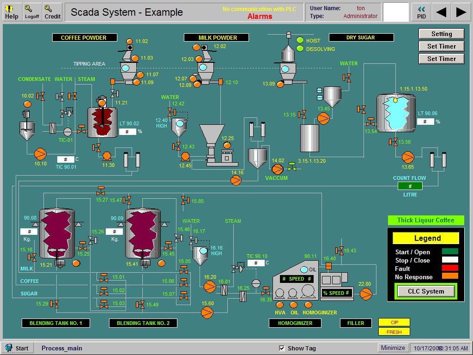Open the Setting panel
The image size is (473, 355).
click(x=441, y=33)
